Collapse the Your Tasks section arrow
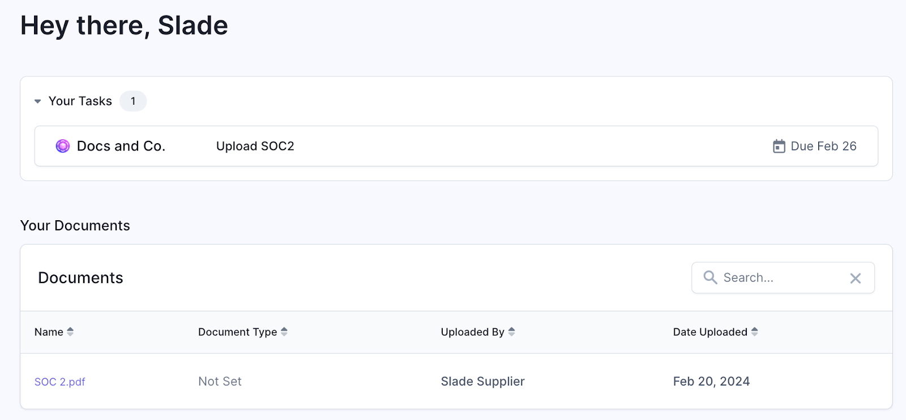906x420 pixels. (x=38, y=101)
